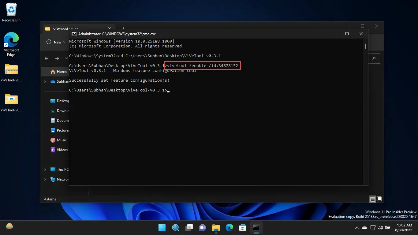Viewport: 418px width, 235px height.
Task: Go back in File Explorer
Action: [47, 58]
